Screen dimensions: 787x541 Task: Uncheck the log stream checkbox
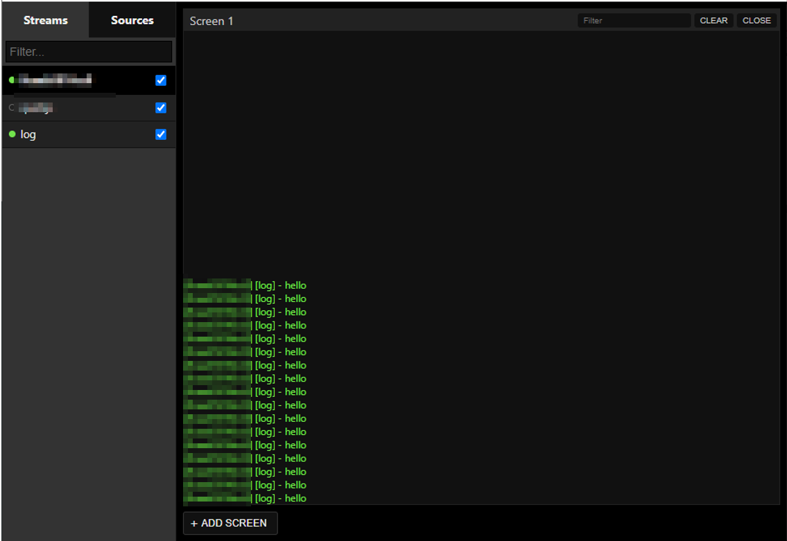pyautogui.click(x=161, y=134)
